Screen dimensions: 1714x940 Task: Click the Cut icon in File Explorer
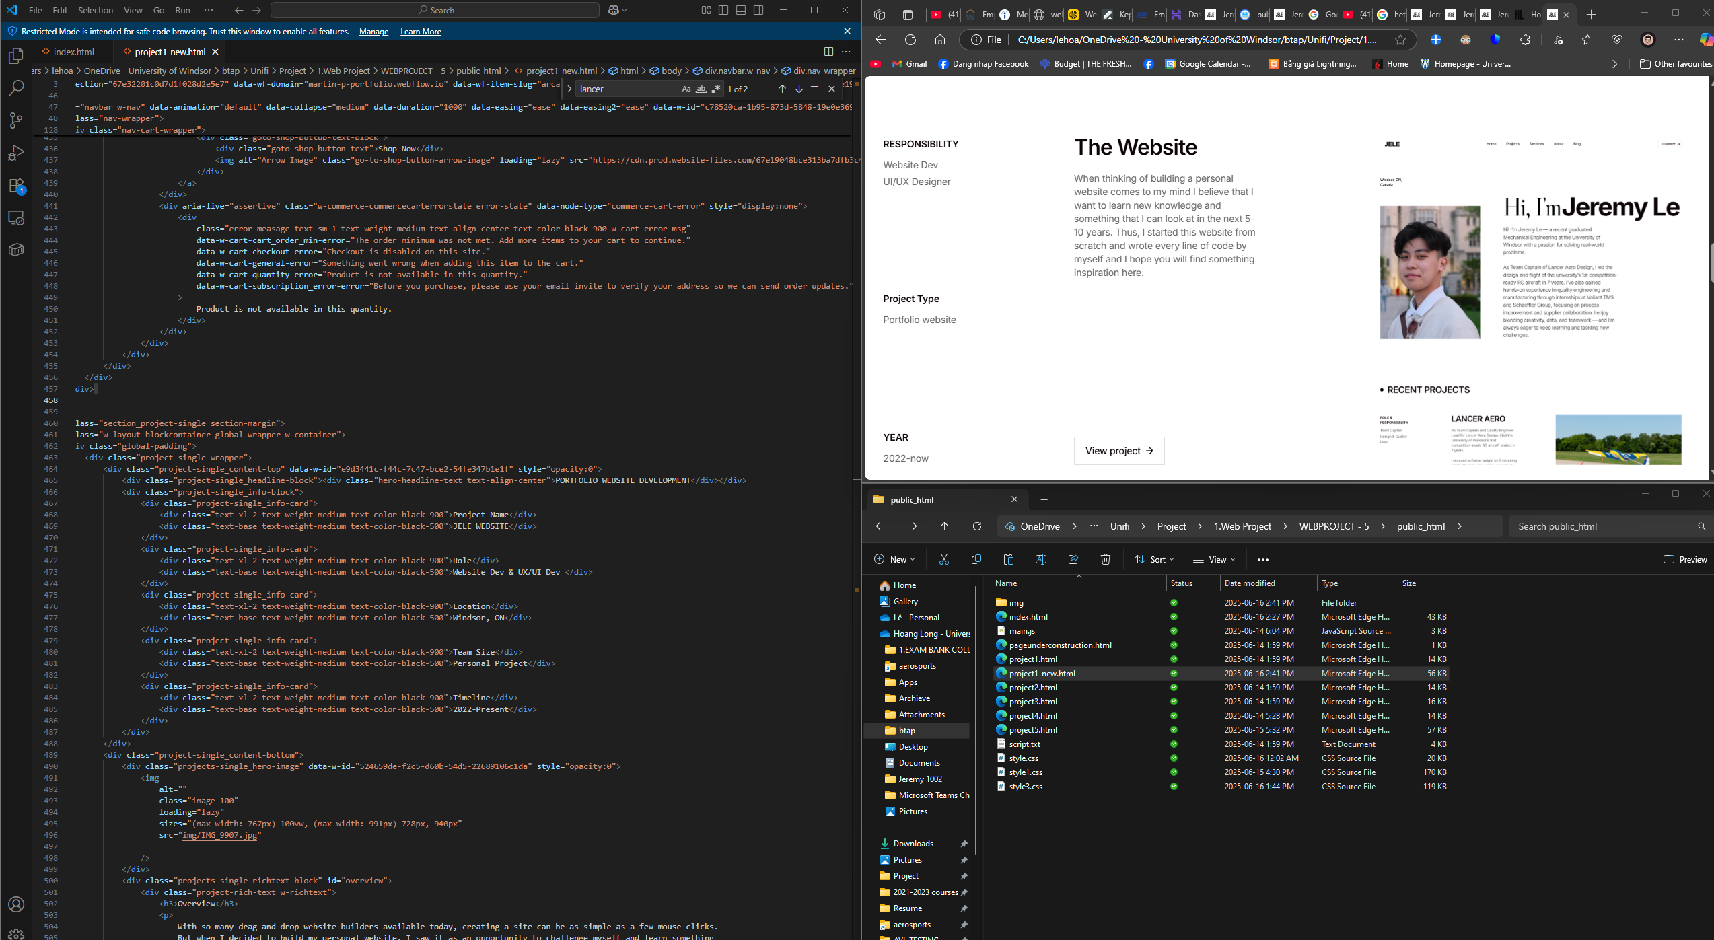pos(943,559)
